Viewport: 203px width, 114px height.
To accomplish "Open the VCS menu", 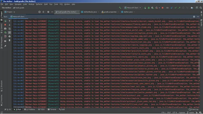I will 61,4.
